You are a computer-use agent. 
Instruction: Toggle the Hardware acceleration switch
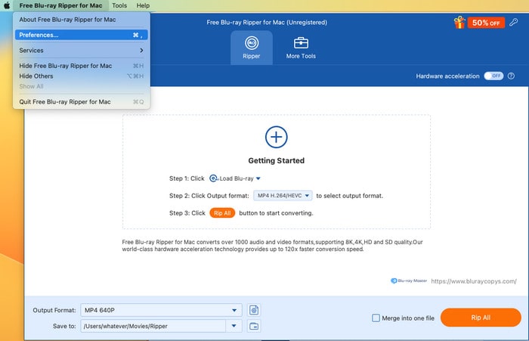[493, 76]
